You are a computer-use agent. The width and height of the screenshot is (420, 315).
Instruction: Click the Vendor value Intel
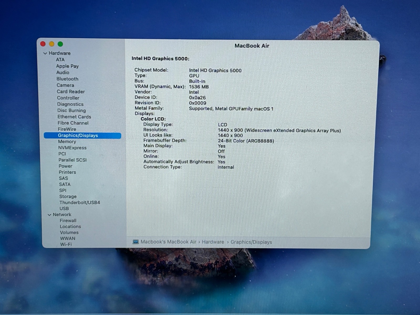coord(194,92)
